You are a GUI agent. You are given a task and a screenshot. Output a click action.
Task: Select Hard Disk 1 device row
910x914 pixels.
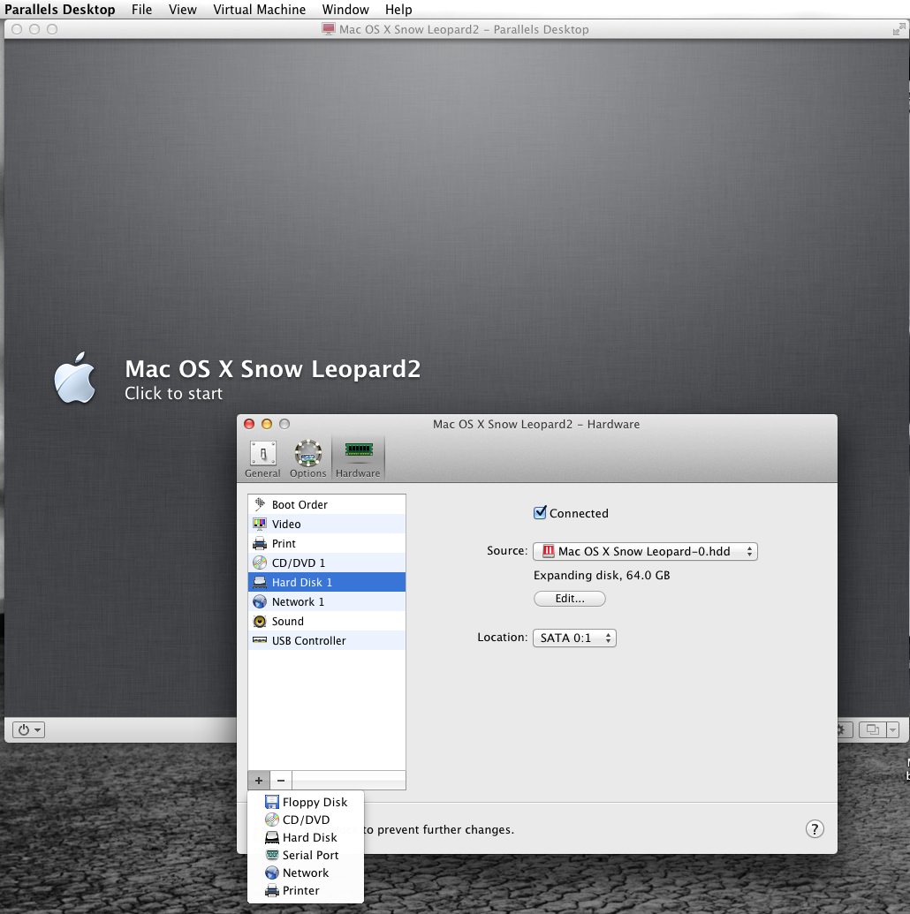(327, 582)
